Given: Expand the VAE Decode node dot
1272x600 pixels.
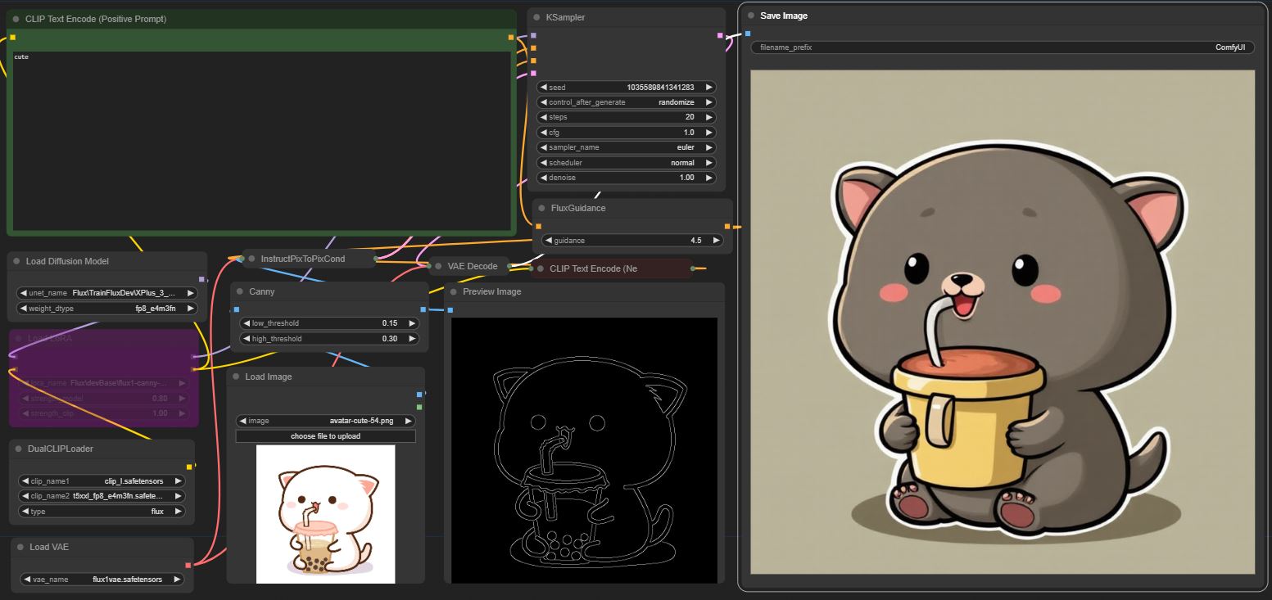Looking at the screenshot, I should (438, 266).
